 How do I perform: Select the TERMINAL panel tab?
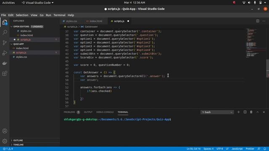point(123,112)
